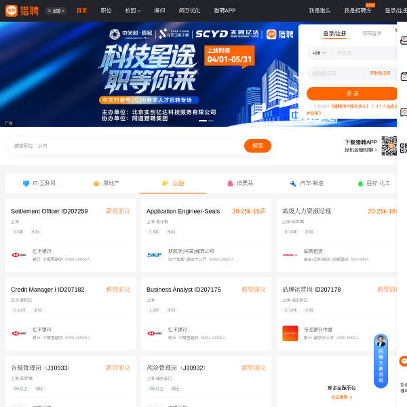
Task: Click the location pin icon
Action: point(50,11)
